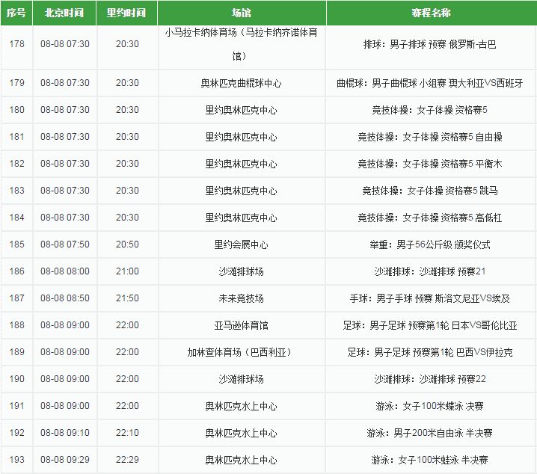Image resolution: width=537 pixels, height=474 pixels.
Task: Click venue 奥林匹克水上中心 in row 191
Action: pyautogui.click(x=241, y=407)
